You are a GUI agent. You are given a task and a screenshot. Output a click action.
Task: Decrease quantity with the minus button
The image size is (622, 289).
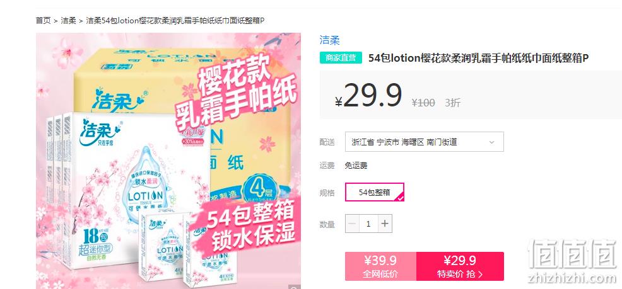tap(352, 224)
